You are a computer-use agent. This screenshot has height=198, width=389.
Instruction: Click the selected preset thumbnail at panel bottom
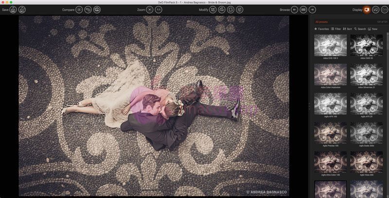(331, 189)
